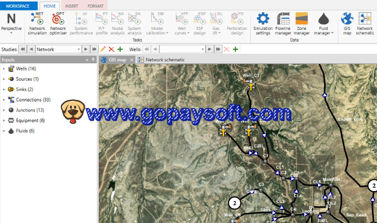377x223 pixels.
Task: Open Fluid manager dropdown
Action: (x=324, y=23)
